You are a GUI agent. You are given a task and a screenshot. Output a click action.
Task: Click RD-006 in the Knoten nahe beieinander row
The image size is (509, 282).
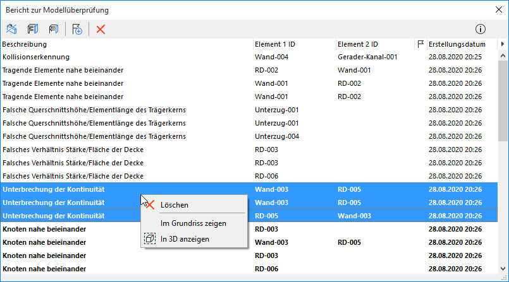click(x=266, y=269)
